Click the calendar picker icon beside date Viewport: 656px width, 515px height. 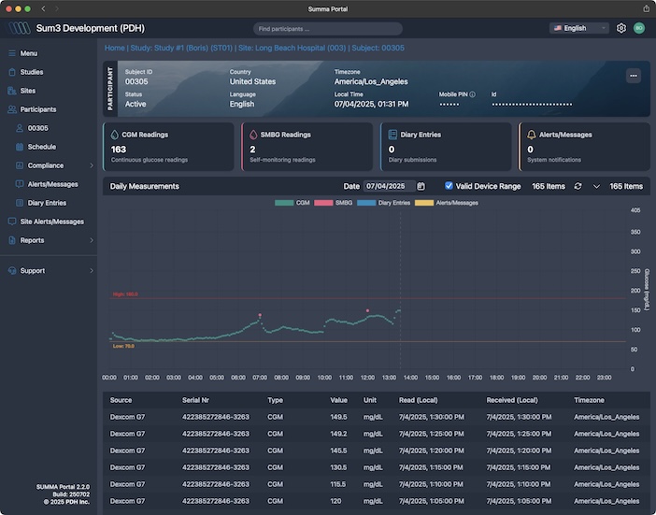pyautogui.click(x=421, y=186)
